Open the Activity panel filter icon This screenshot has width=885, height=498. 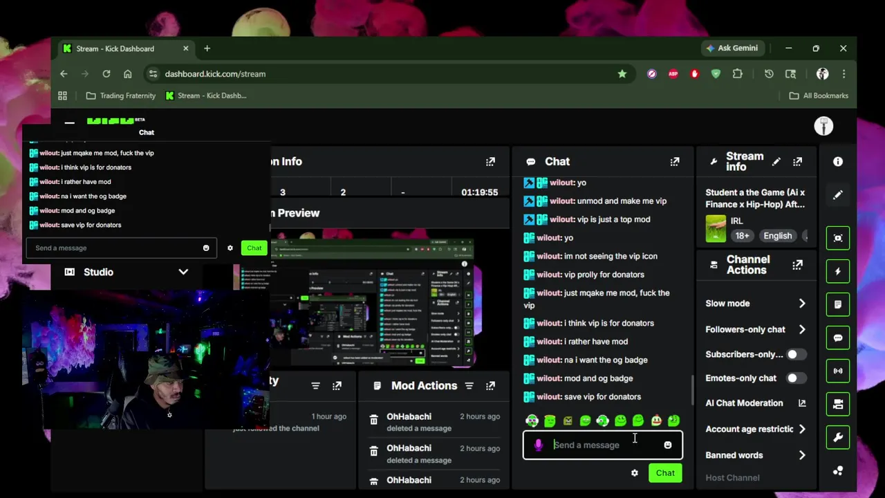click(x=315, y=386)
